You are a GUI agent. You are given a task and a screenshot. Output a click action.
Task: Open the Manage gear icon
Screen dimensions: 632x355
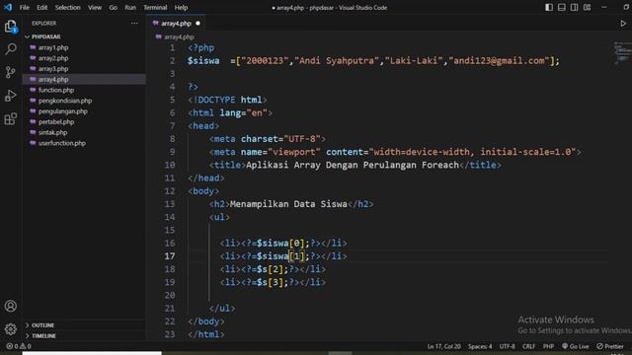pyautogui.click(x=11, y=329)
